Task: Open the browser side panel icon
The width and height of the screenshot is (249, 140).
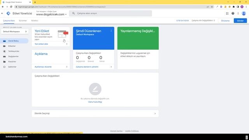Action: point(238,7)
